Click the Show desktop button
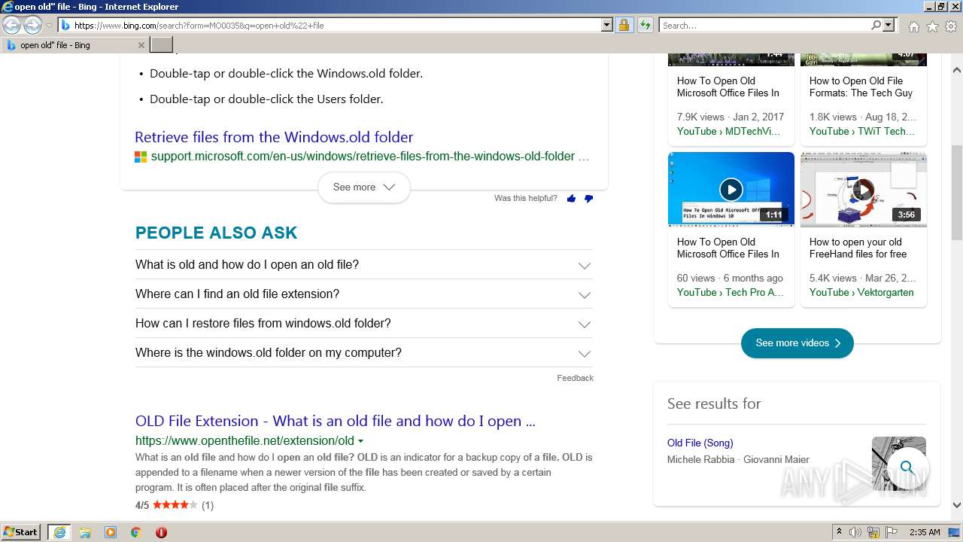 point(954,532)
